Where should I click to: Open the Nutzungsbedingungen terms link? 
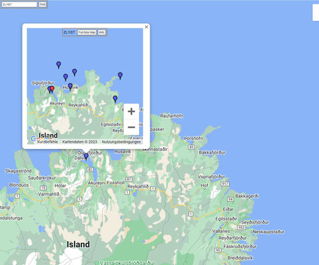tap(121, 142)
